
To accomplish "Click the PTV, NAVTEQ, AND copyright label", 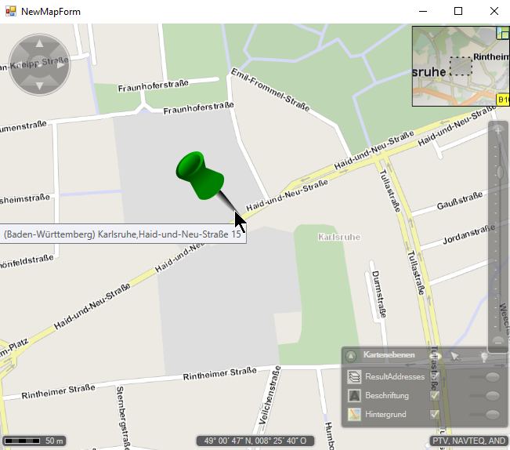I will 469,441.
